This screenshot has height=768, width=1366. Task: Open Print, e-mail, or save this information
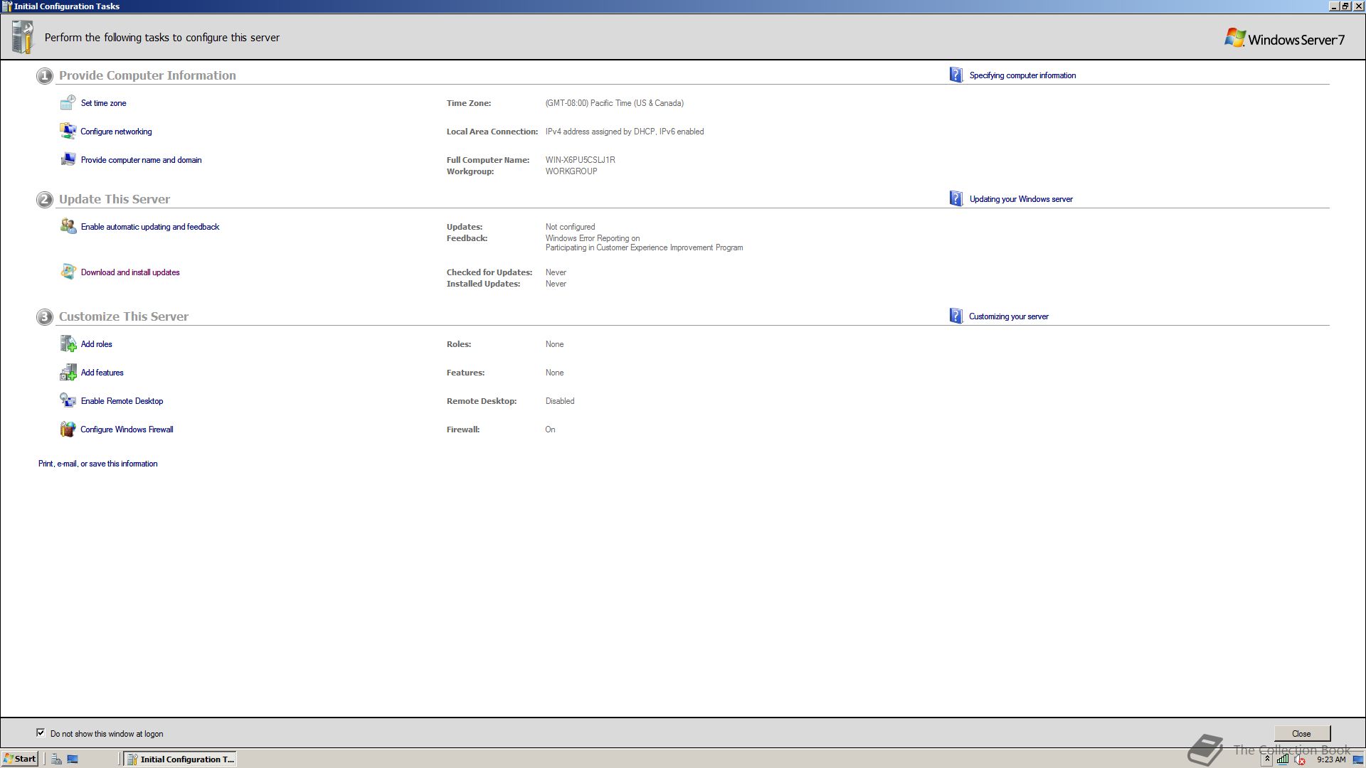[98, 464]
